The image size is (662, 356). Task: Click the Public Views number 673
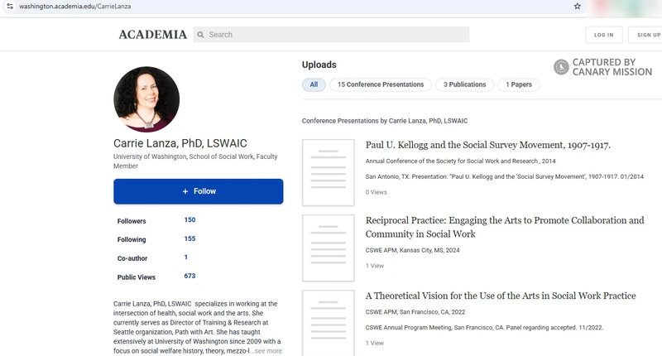[x=189, y=276]
